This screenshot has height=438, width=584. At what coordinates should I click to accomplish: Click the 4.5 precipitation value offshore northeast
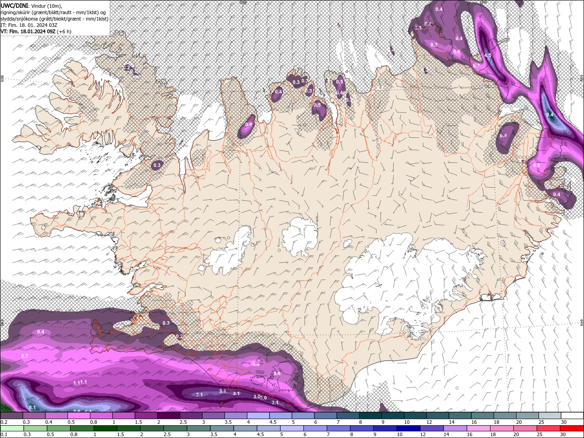coord(487,56)
